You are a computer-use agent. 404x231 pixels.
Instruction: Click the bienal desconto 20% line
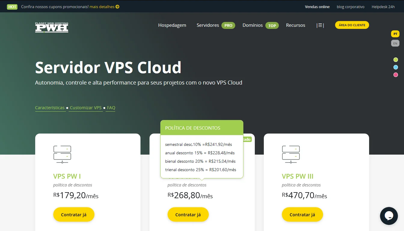[200, 161]
